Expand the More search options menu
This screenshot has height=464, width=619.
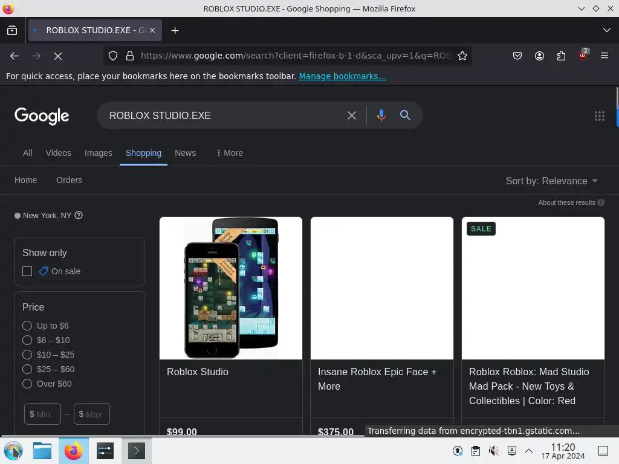coord(230,153)
